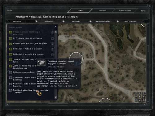Click 'Helikopter 7: Kutasd át a roncsot'
The image size is (155, 116).
[28, 49]
